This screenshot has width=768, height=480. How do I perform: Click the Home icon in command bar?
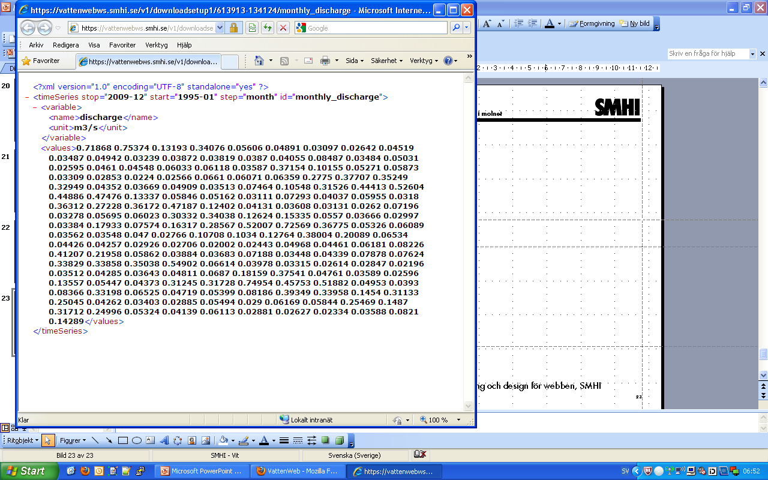pos(259,61)
